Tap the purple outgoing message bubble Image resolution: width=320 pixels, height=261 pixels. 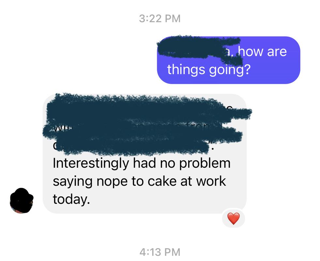[229, 60]
